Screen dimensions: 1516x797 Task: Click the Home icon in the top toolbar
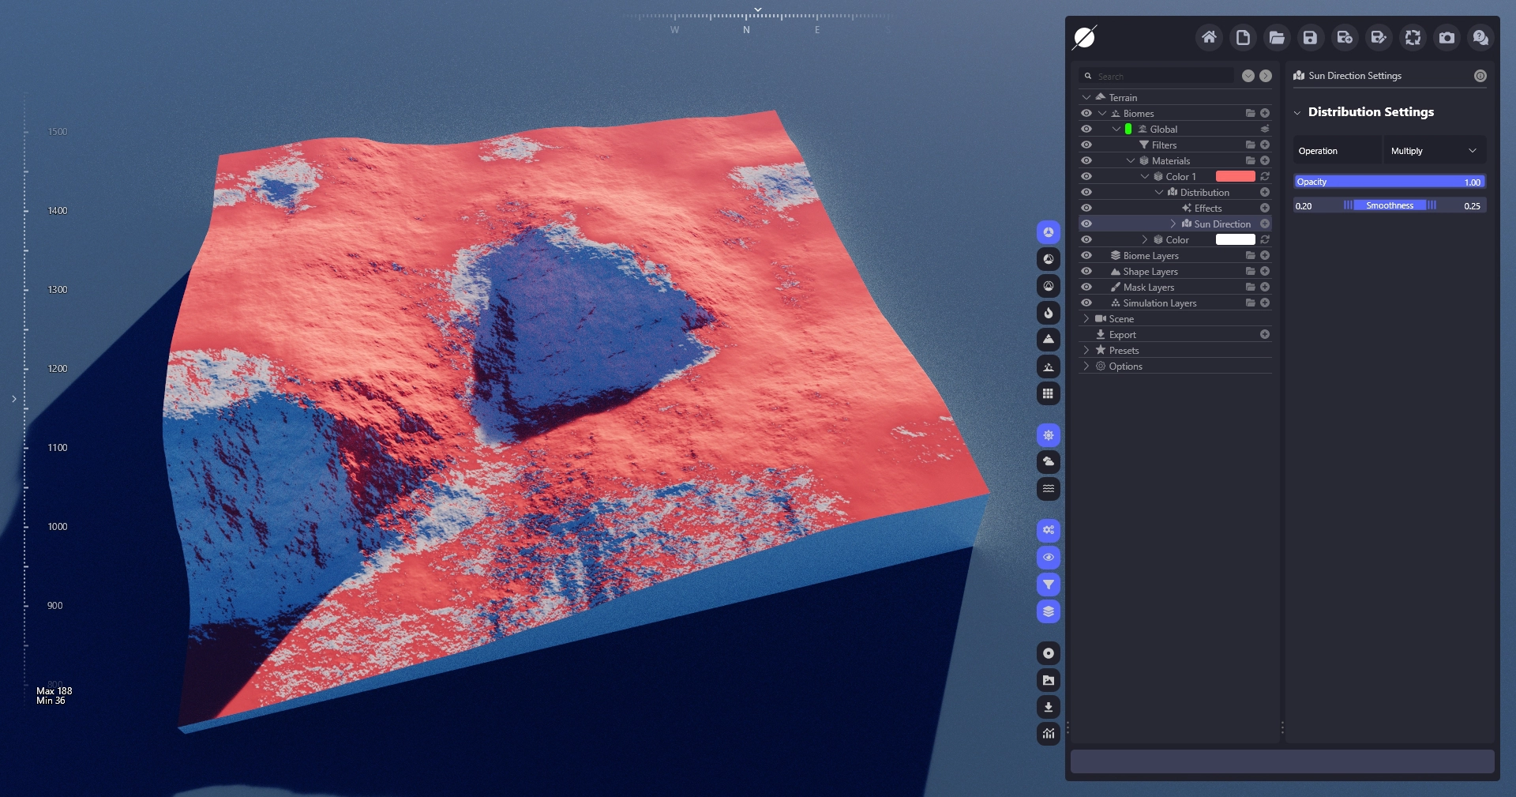(x=1209, y=37)
